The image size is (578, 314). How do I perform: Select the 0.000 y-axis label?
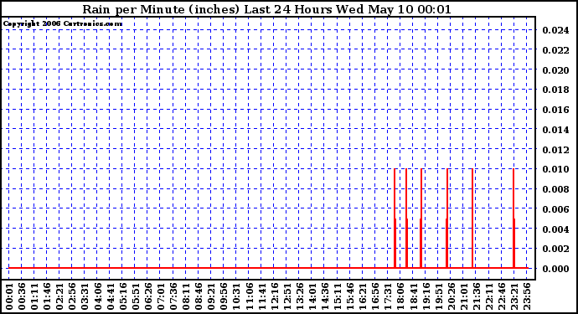click(555, 269)
